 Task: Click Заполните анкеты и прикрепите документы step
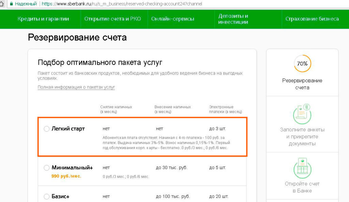click(x=302, y=136)
